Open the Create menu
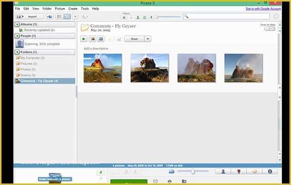Image resolution: width=291 pixels, height=185 pixels. point(73,9)
